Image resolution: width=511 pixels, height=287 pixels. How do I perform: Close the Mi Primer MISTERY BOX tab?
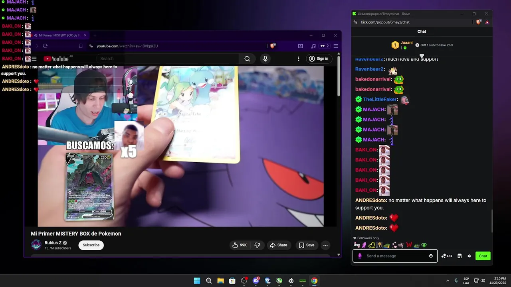point(85,35)
